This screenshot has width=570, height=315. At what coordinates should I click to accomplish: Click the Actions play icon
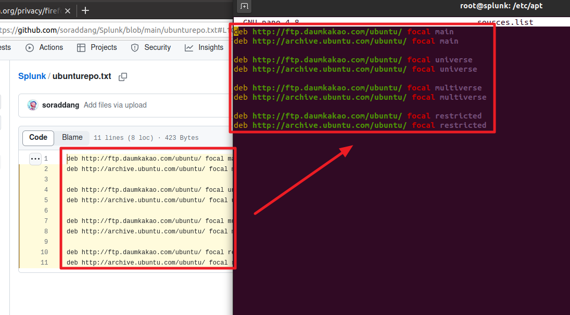coord(30,48)
